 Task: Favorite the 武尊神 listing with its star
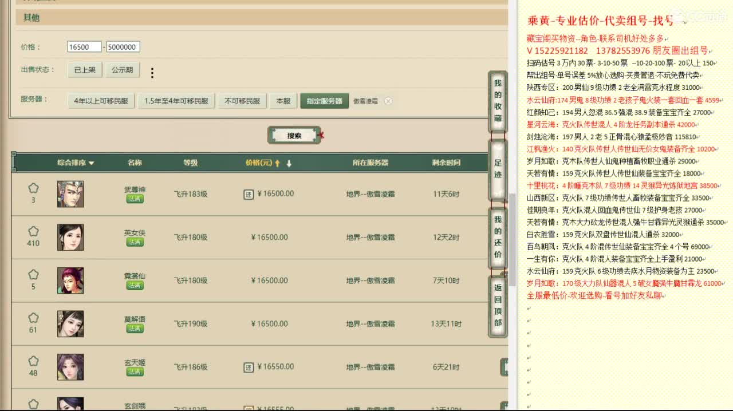coord(33,188)
